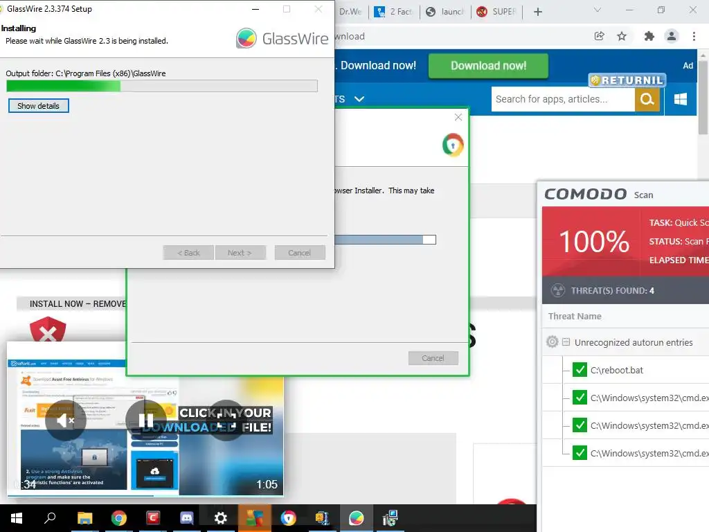Screen dimensions: 709x532
Task: Open the Dr.Web browser tab
Action: click(x=351, y=12)
